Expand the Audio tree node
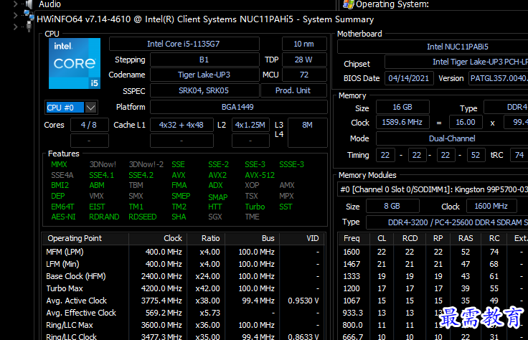Image resolution: width=528 pixels, height=340 pixels. pos(16,4)
